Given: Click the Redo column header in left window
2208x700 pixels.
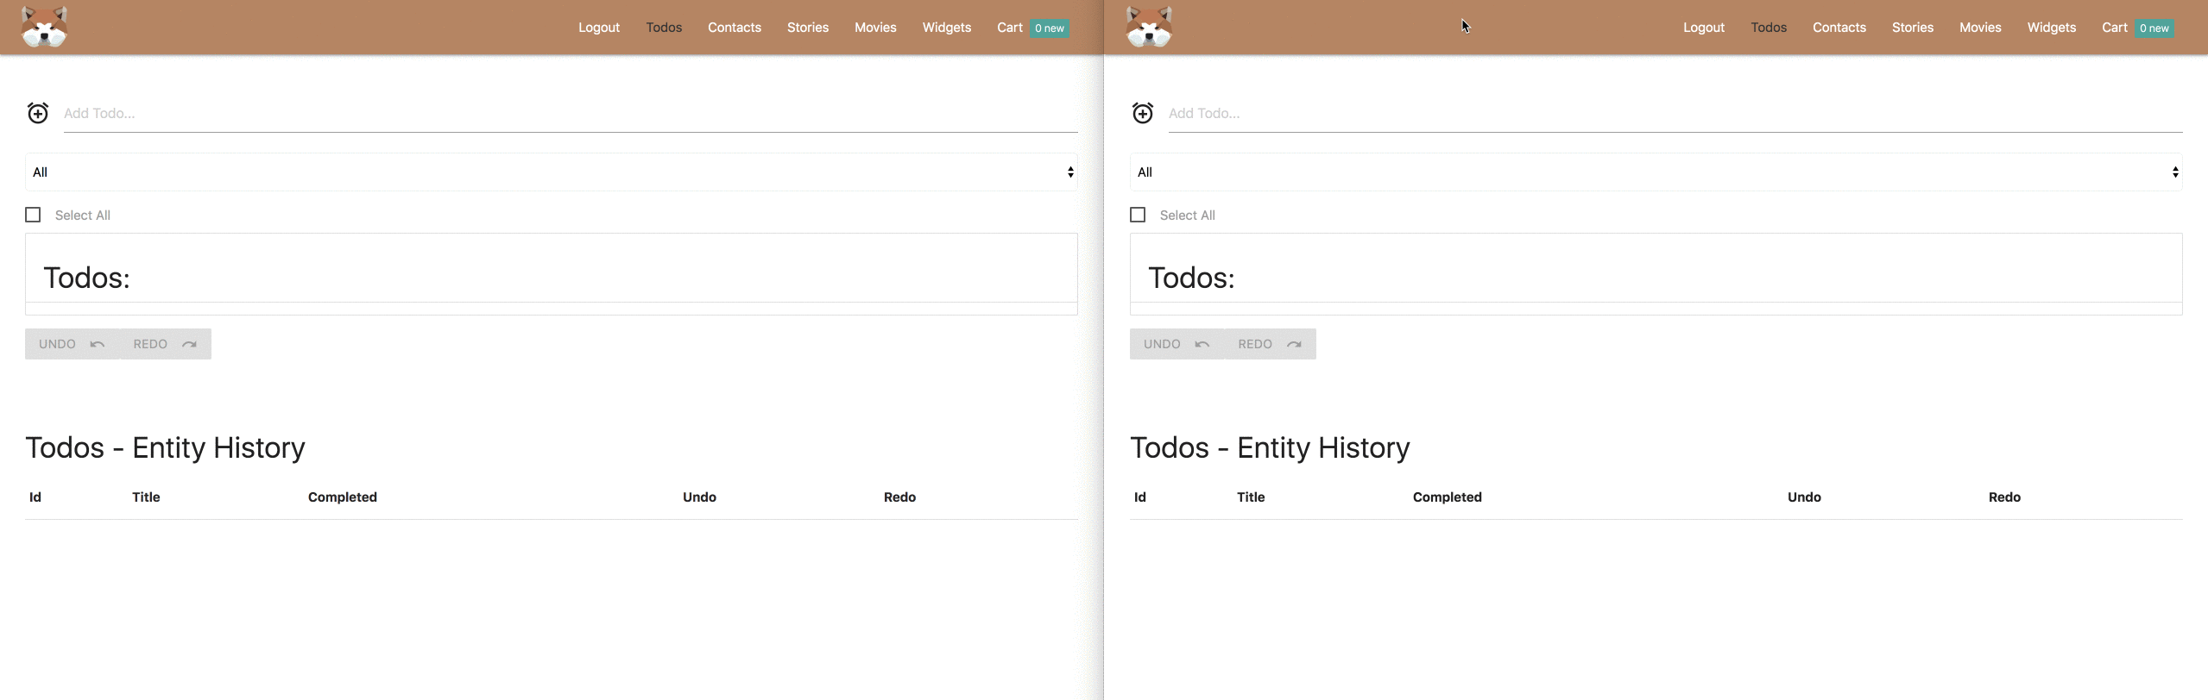Looking at the screenshot, I should click(x=899, y=497).
